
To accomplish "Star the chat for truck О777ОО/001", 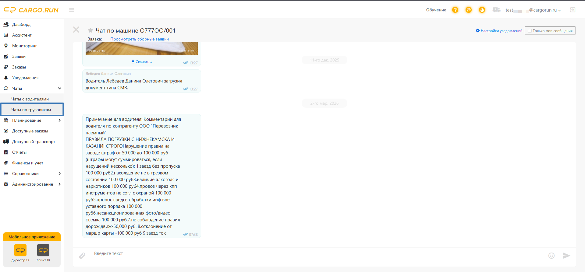I will (90, 30).
